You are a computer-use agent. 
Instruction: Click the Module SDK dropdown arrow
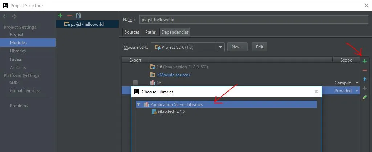[221, 47]
